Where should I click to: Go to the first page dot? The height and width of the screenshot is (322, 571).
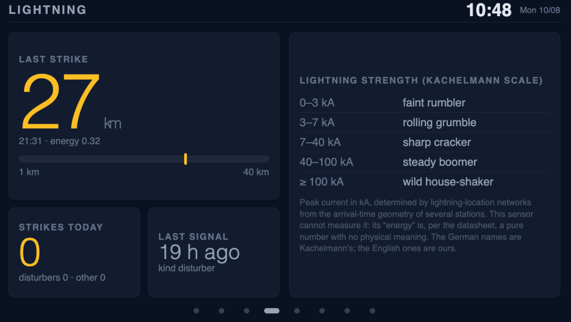click(197, 311)
